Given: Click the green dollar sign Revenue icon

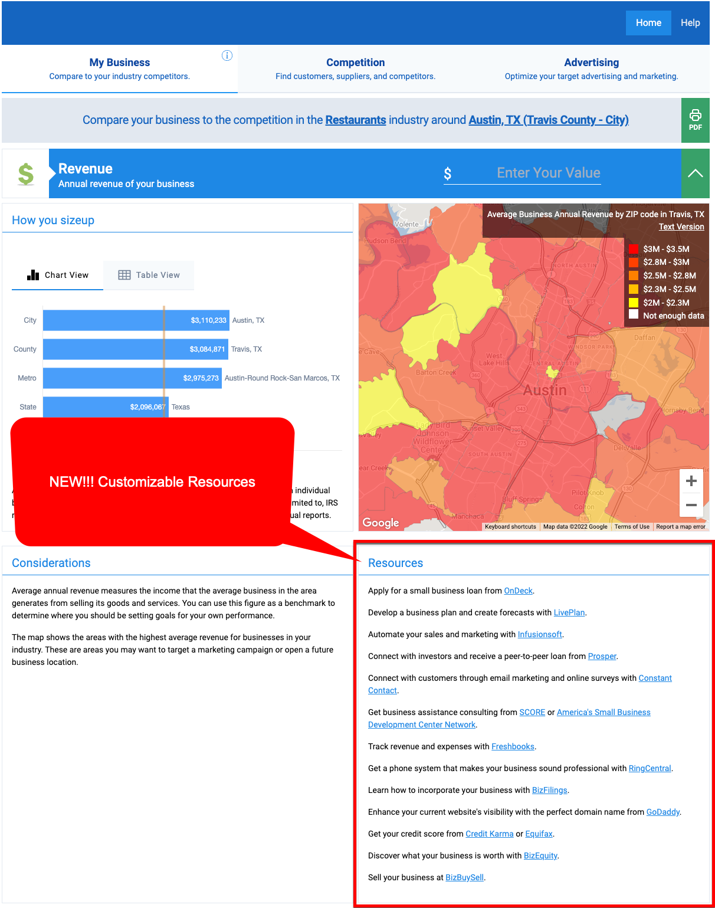Looking at the screenshot, I should (25, 174).
